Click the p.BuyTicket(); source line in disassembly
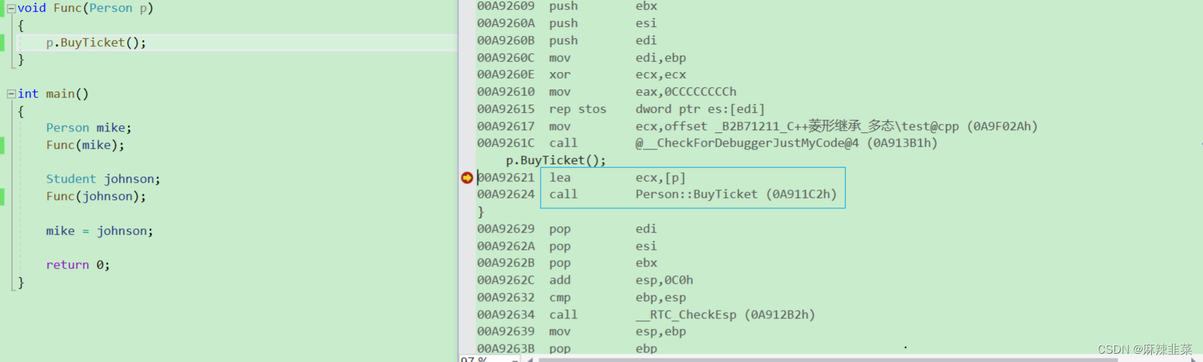The height and width of the screenshot is (362, 1203). click(x=556, y=160)
